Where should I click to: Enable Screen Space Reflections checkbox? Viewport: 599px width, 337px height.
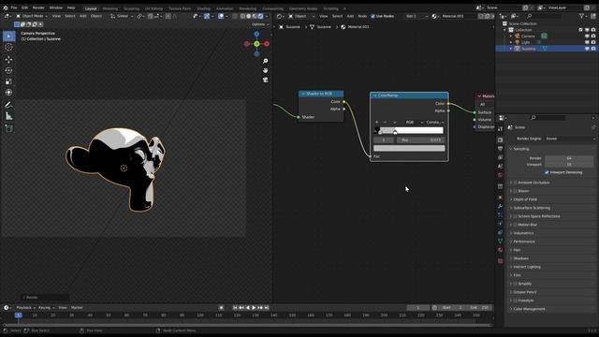pyautogui.click(x=515, y=216)
